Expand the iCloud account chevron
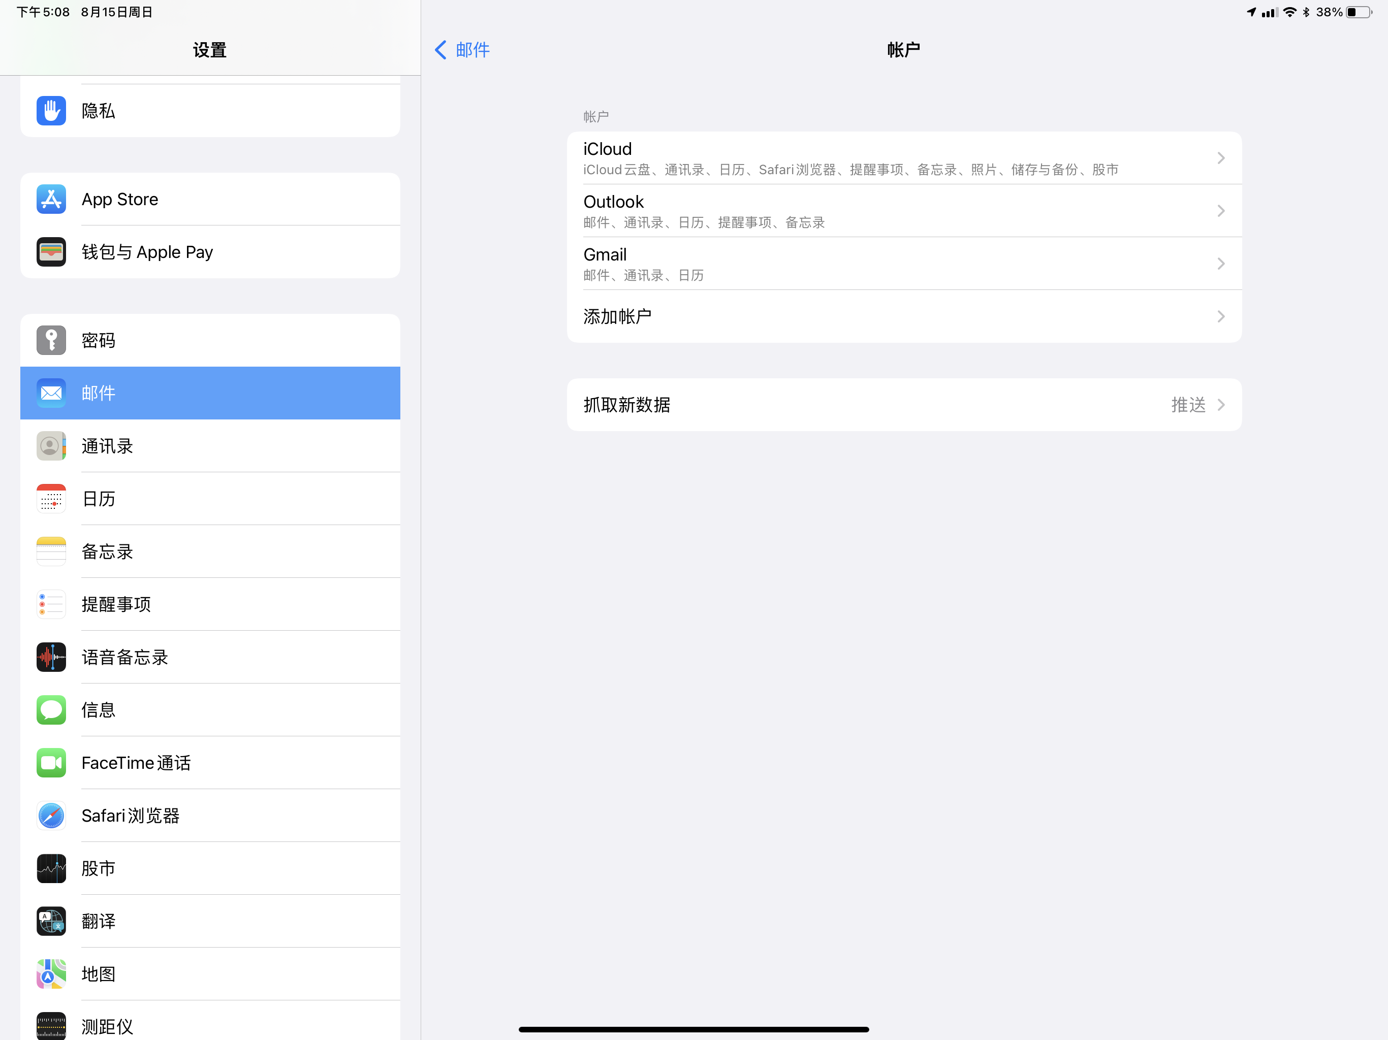The image size is (1388, 1040). pos(1220,158)
